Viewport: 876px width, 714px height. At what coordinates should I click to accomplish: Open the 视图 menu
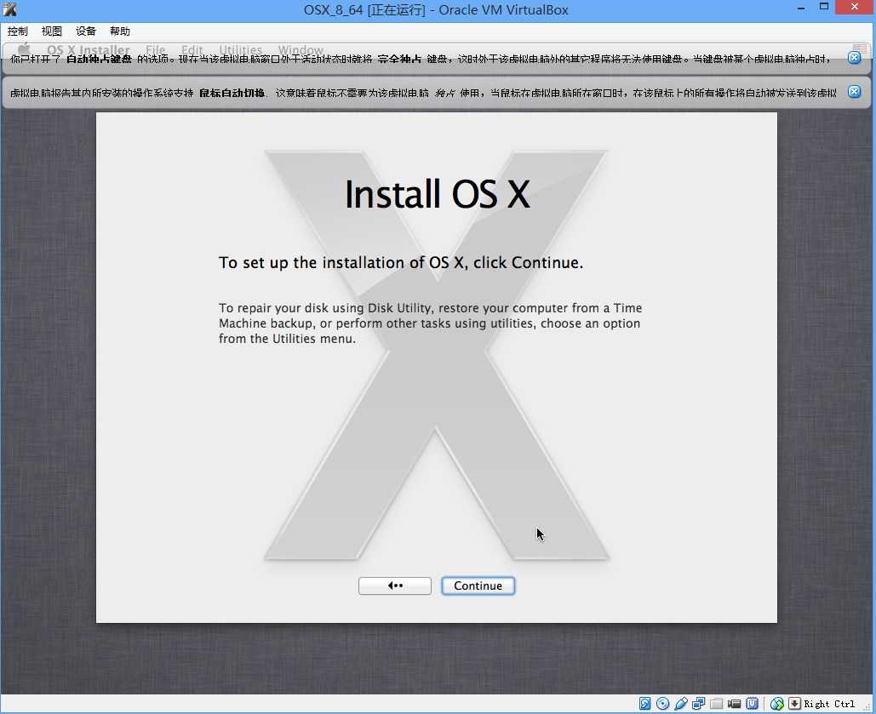tap(51, 31)
